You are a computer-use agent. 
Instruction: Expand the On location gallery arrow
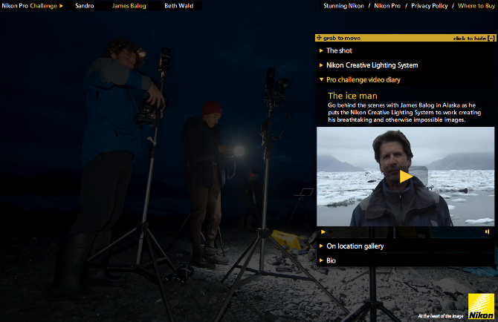(x=321, y=246)
